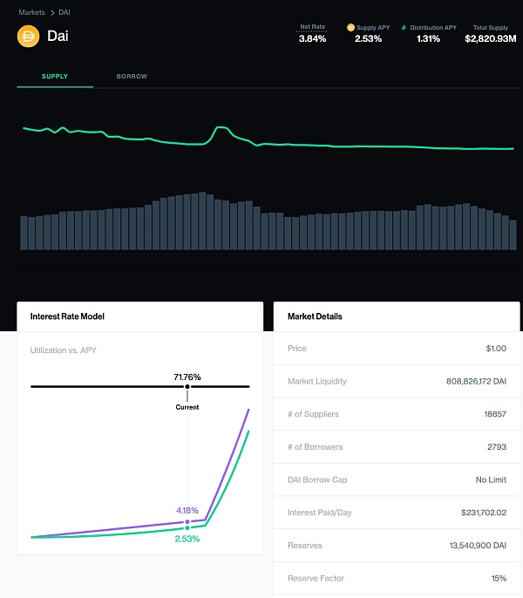Click the Market Liquidity row
The image size is (523, 598).
point(397,381)
